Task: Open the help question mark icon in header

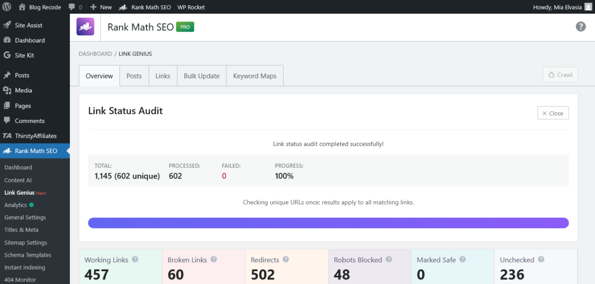Action: click(581, 27)
